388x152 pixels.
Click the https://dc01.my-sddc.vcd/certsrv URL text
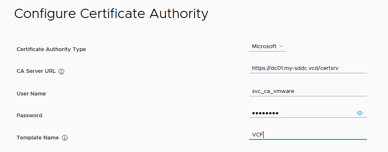pos(295,68)
